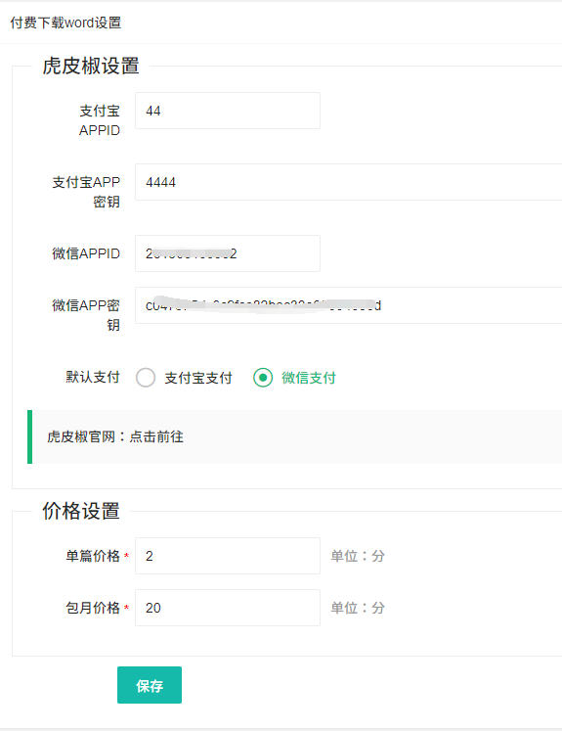Focus the 支付宝APP密钥 input field

pos(349,182)
